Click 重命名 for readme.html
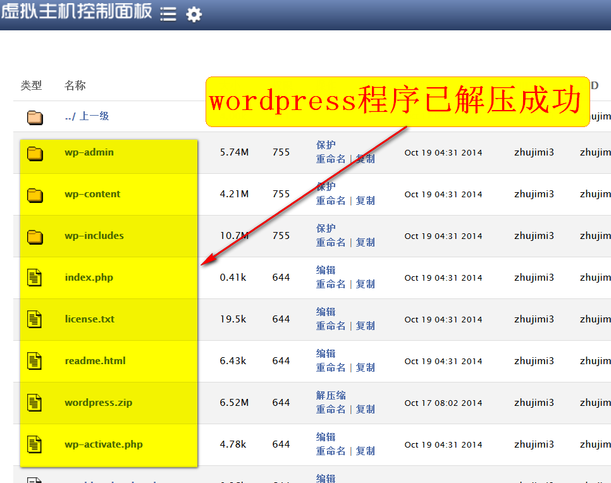This screenshot has height=483, width=611. [330, 367]
